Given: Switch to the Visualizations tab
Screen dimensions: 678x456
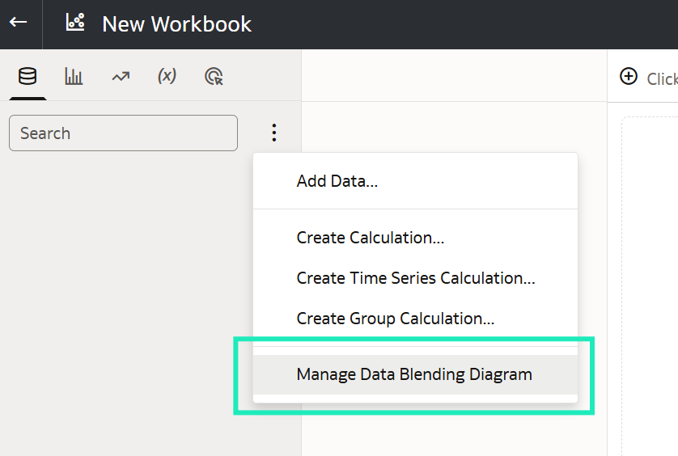Looking at the screenshot, I should click(x=74, y=76).
